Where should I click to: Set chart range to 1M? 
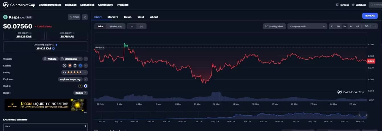click(345, 26)
